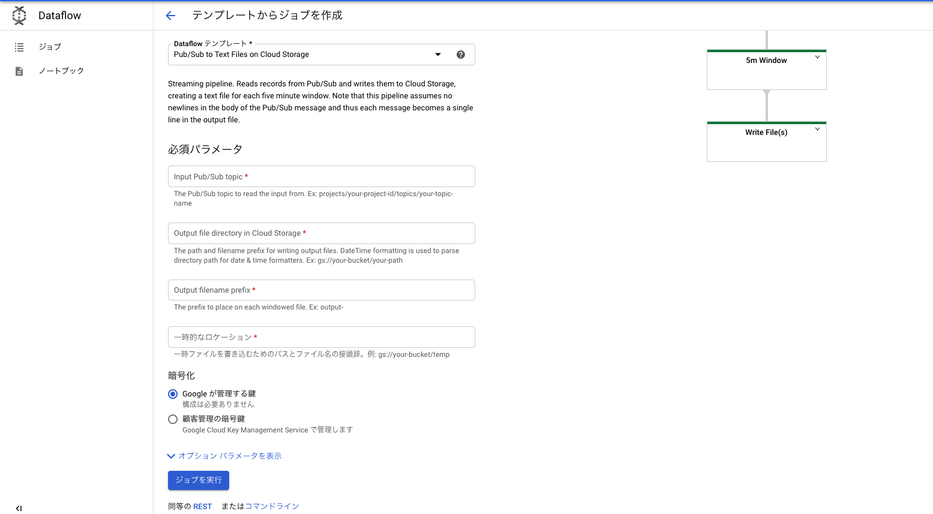933x514 pixels.
Task: Open the コマンドライン link
Action: [272, 506]
